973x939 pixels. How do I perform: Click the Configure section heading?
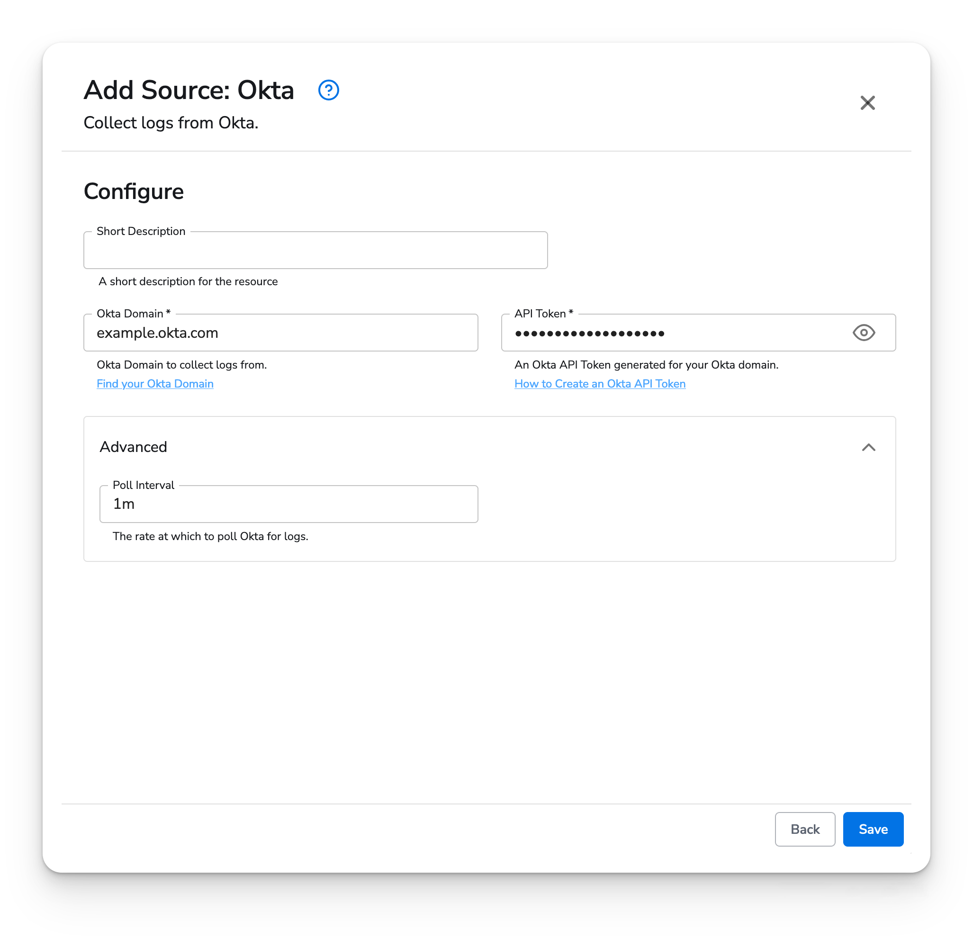pos(134,190)
